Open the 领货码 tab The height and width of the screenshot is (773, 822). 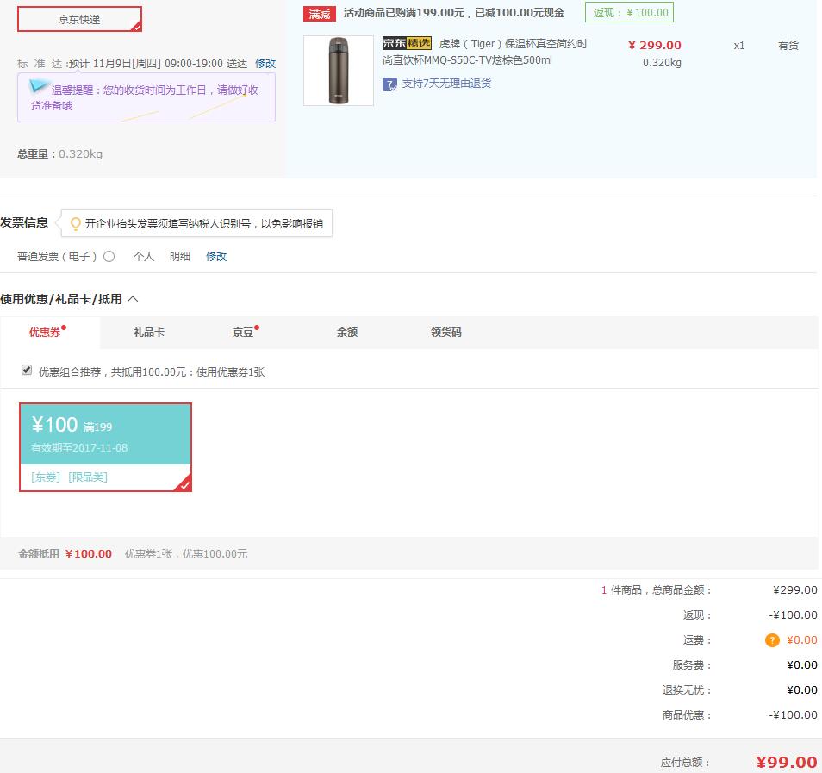[446, 333]
